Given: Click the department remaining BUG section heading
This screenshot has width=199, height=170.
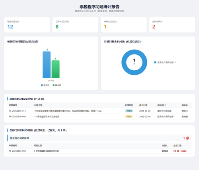Looking at the screenshot, I should (38, 130).
